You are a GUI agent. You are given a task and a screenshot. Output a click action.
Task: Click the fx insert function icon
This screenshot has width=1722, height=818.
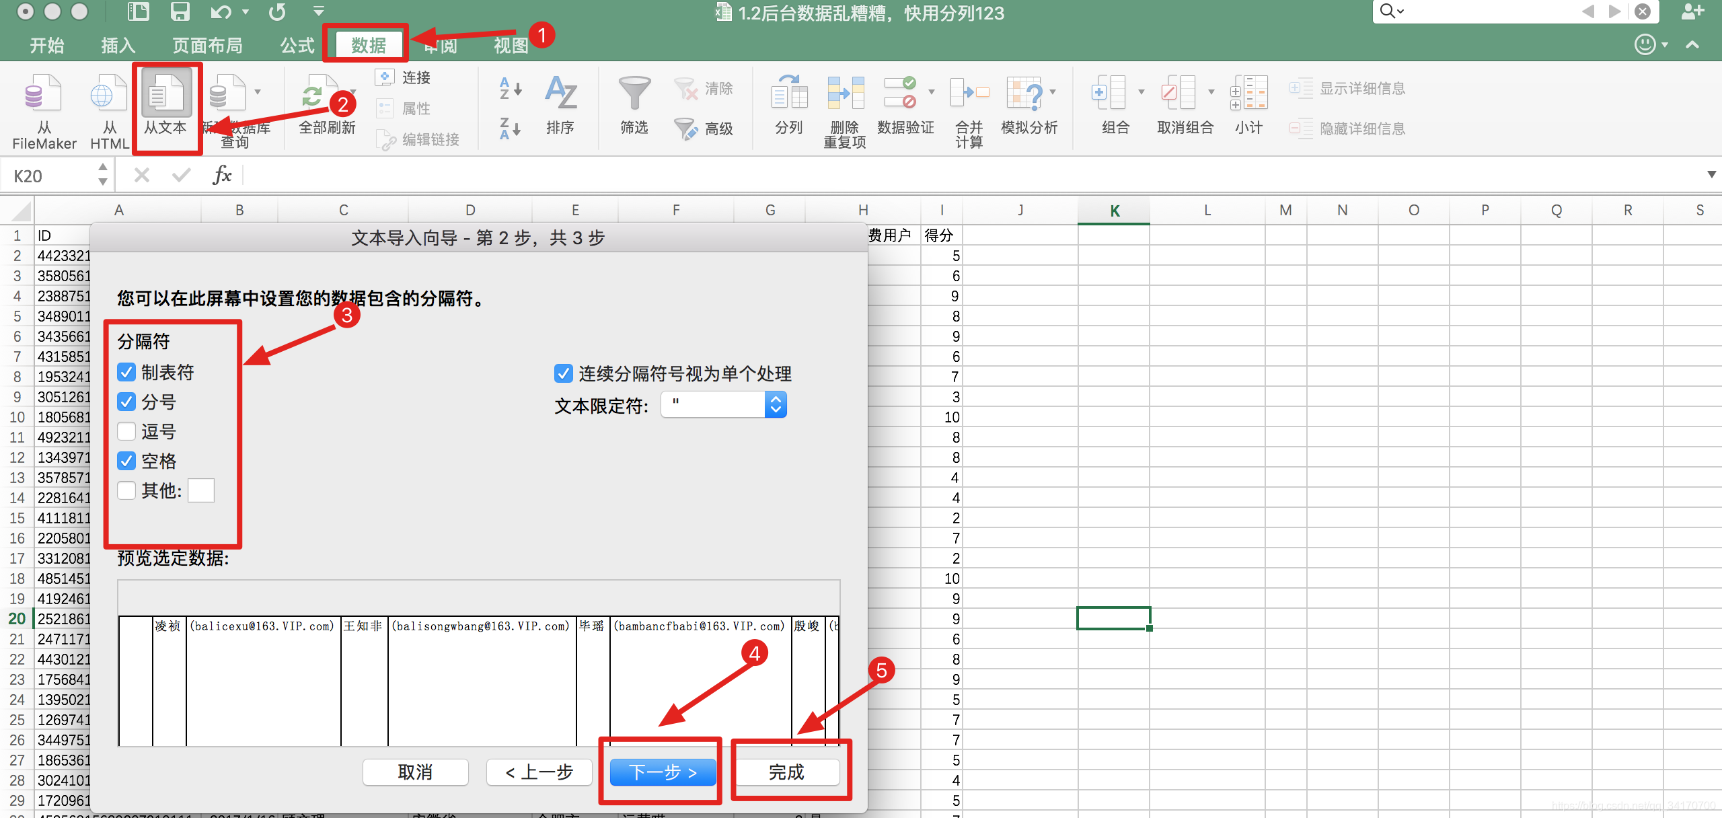pos(222,176)
